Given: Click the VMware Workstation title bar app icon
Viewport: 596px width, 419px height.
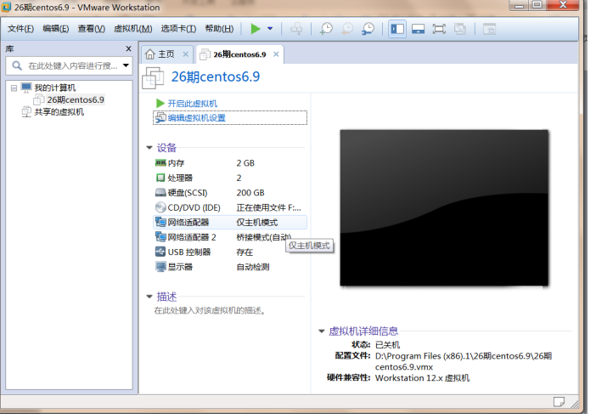Looking at the screenshot, I should [6, 7].
